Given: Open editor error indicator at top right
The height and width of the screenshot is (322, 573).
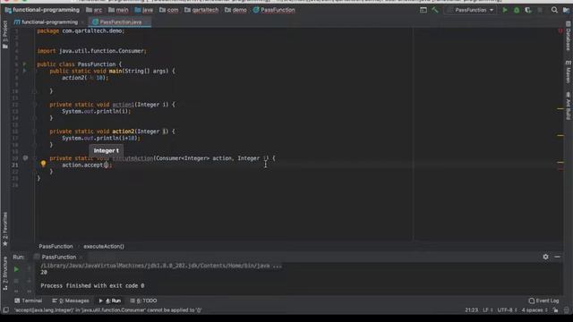Looking at the screenshot, I should 560,31.
